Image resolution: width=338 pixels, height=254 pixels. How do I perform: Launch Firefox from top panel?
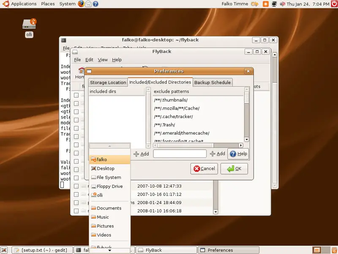tap(81, 4)
